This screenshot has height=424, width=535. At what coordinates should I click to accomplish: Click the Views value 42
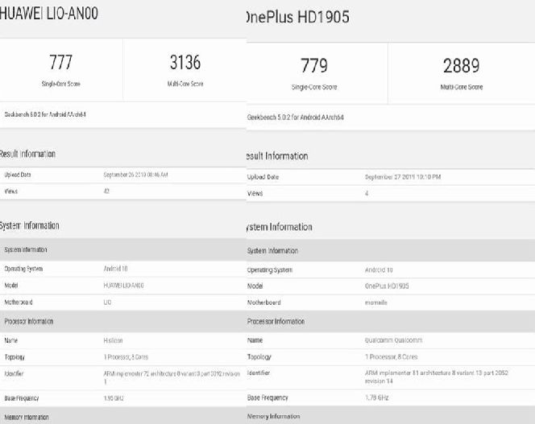(x=106, y=191)
